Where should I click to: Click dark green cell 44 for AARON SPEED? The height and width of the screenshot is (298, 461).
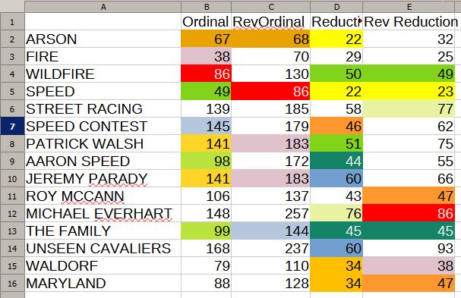[336, 162]
